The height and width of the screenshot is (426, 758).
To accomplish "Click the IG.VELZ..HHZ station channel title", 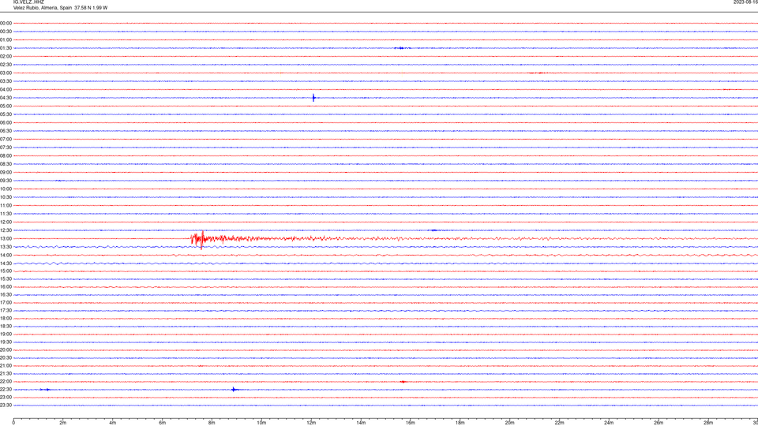I will click(x=28, y=2).
